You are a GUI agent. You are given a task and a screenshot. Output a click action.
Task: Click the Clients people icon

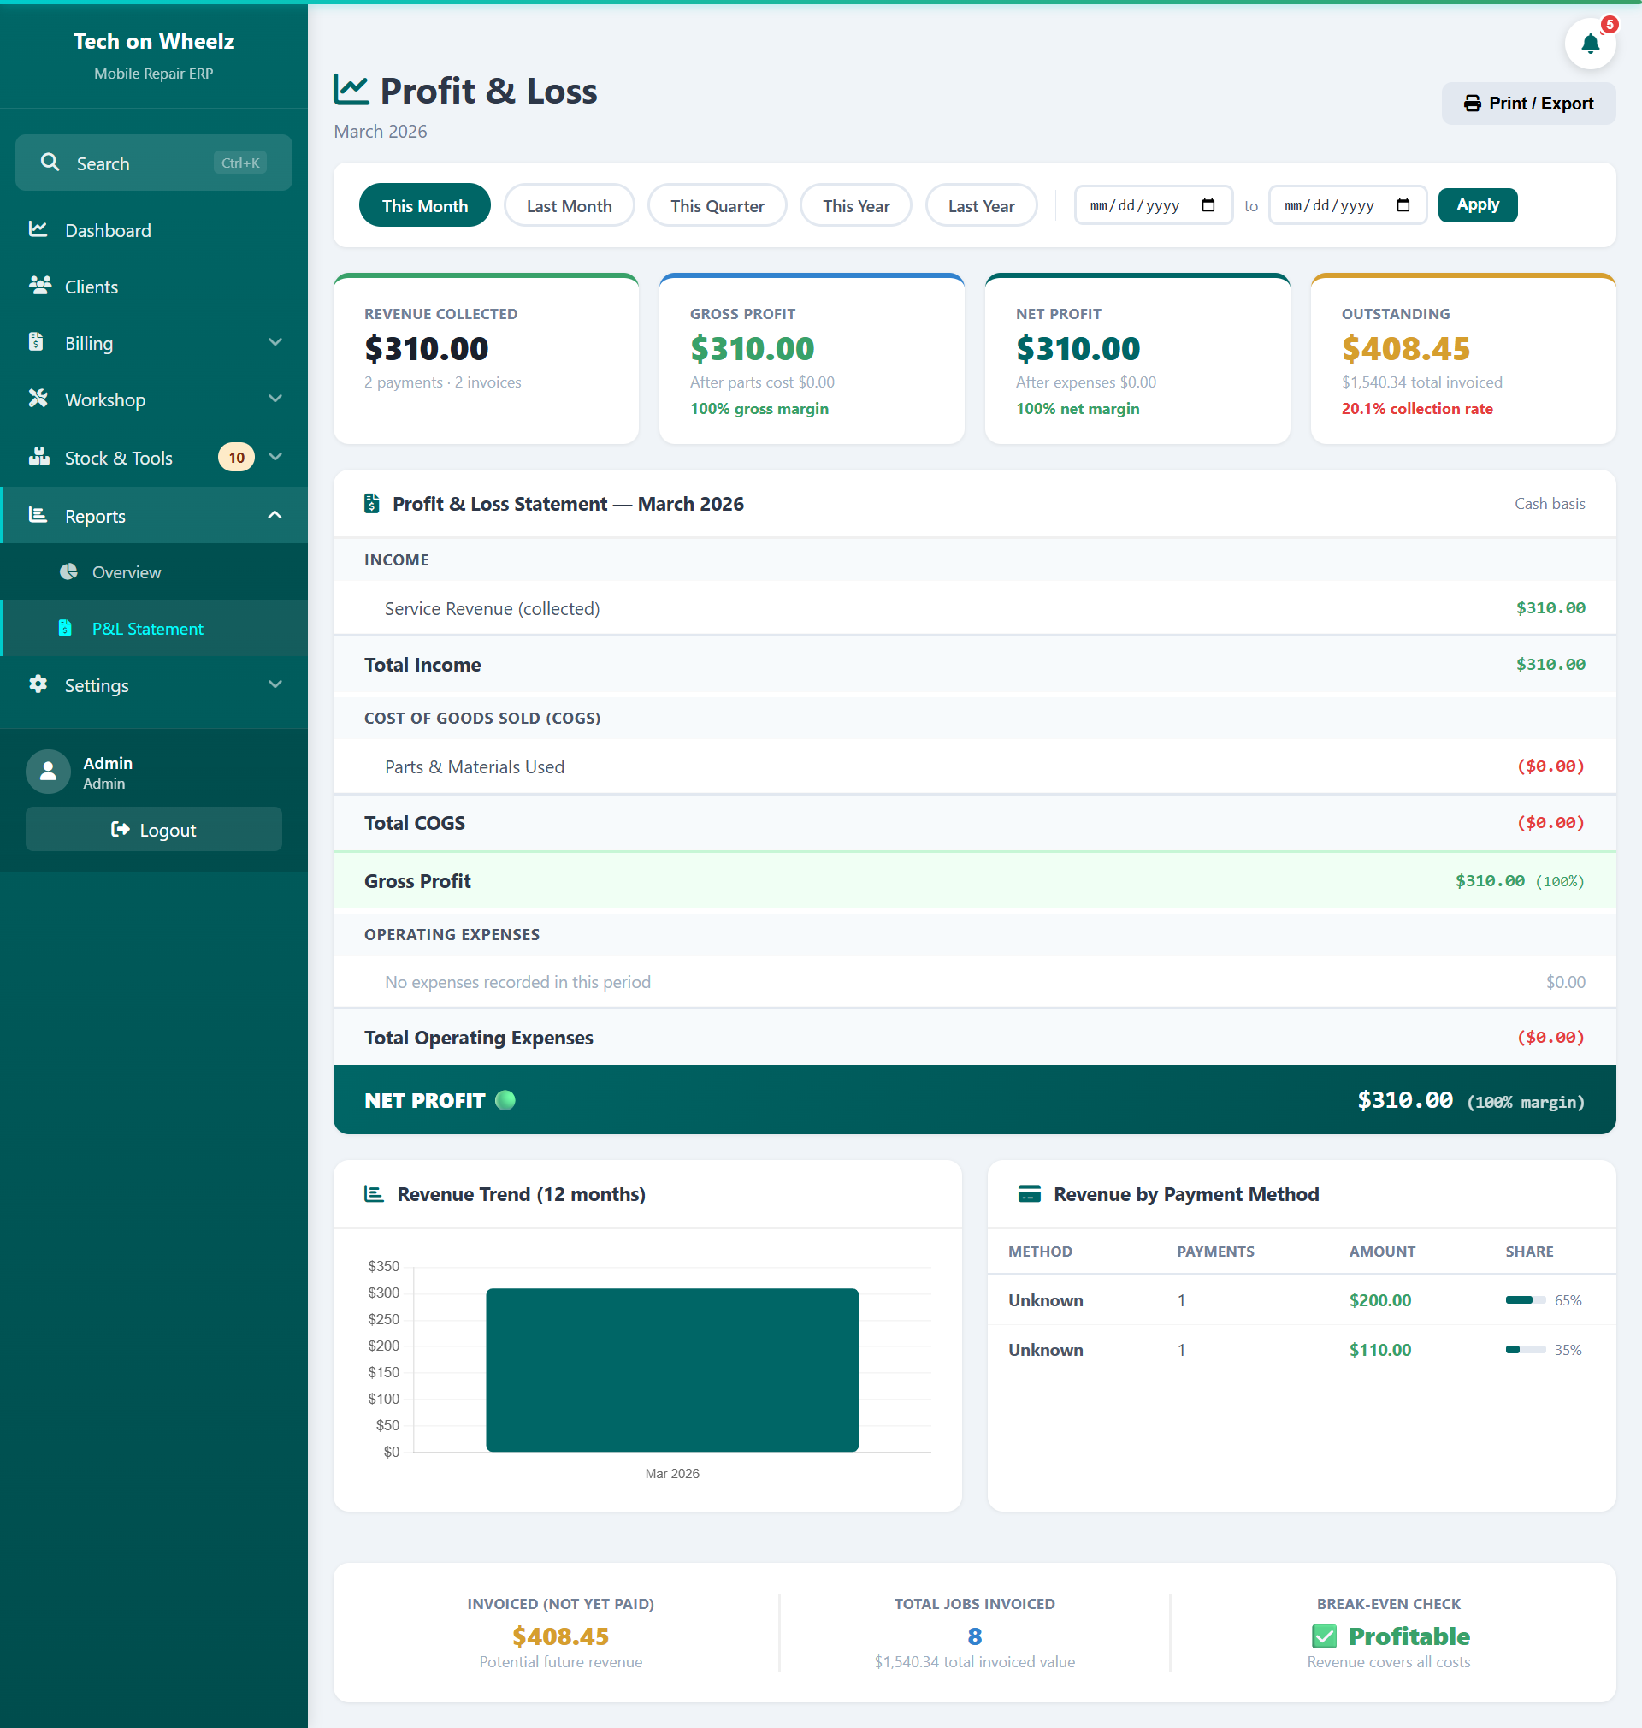pyautogui.click(x=39, y=285)
